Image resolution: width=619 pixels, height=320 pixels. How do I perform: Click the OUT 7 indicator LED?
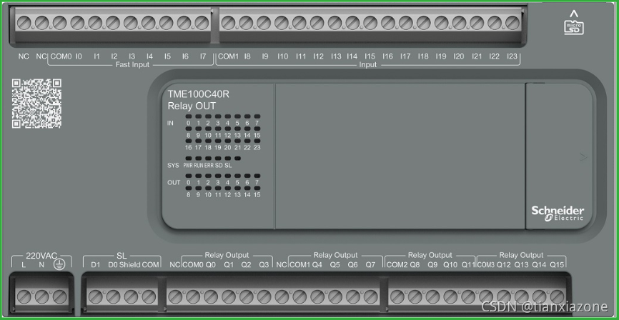tap(257, 176)
